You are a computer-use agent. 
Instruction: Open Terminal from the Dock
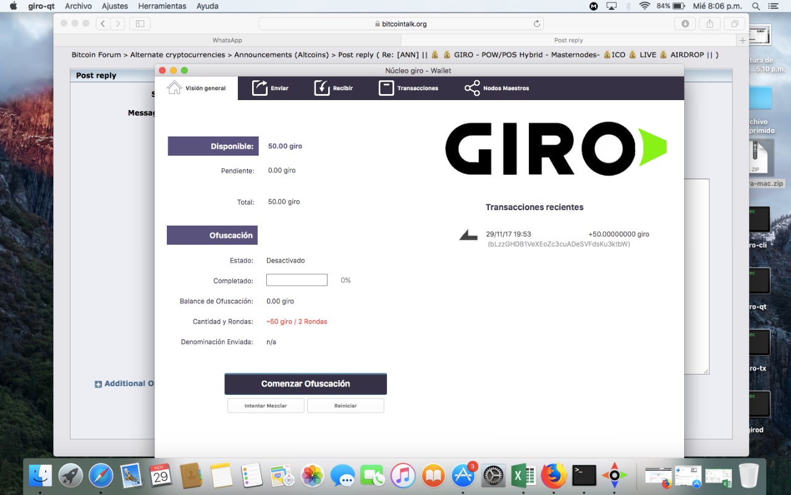(x=584, y=476)
